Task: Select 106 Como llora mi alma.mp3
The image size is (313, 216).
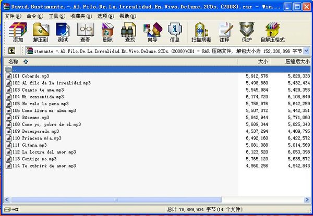Action: [44, 111]
